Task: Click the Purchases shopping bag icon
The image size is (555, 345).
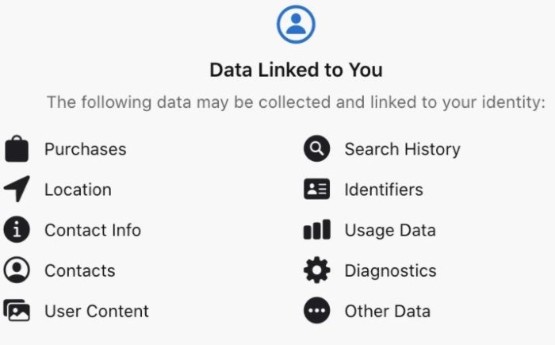Action: (17, 148)
